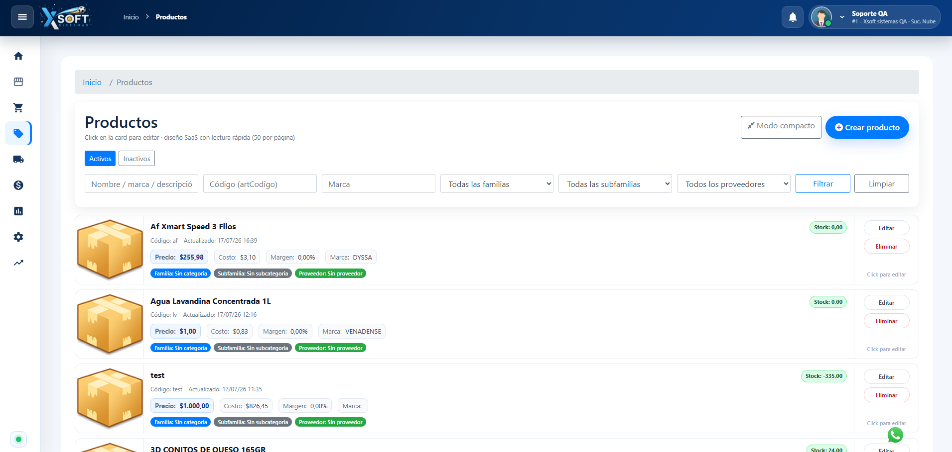The height and width of the screenshot is (452, 952).
Task: Open settings gear sidebar icon
Action: pos(18,237)
